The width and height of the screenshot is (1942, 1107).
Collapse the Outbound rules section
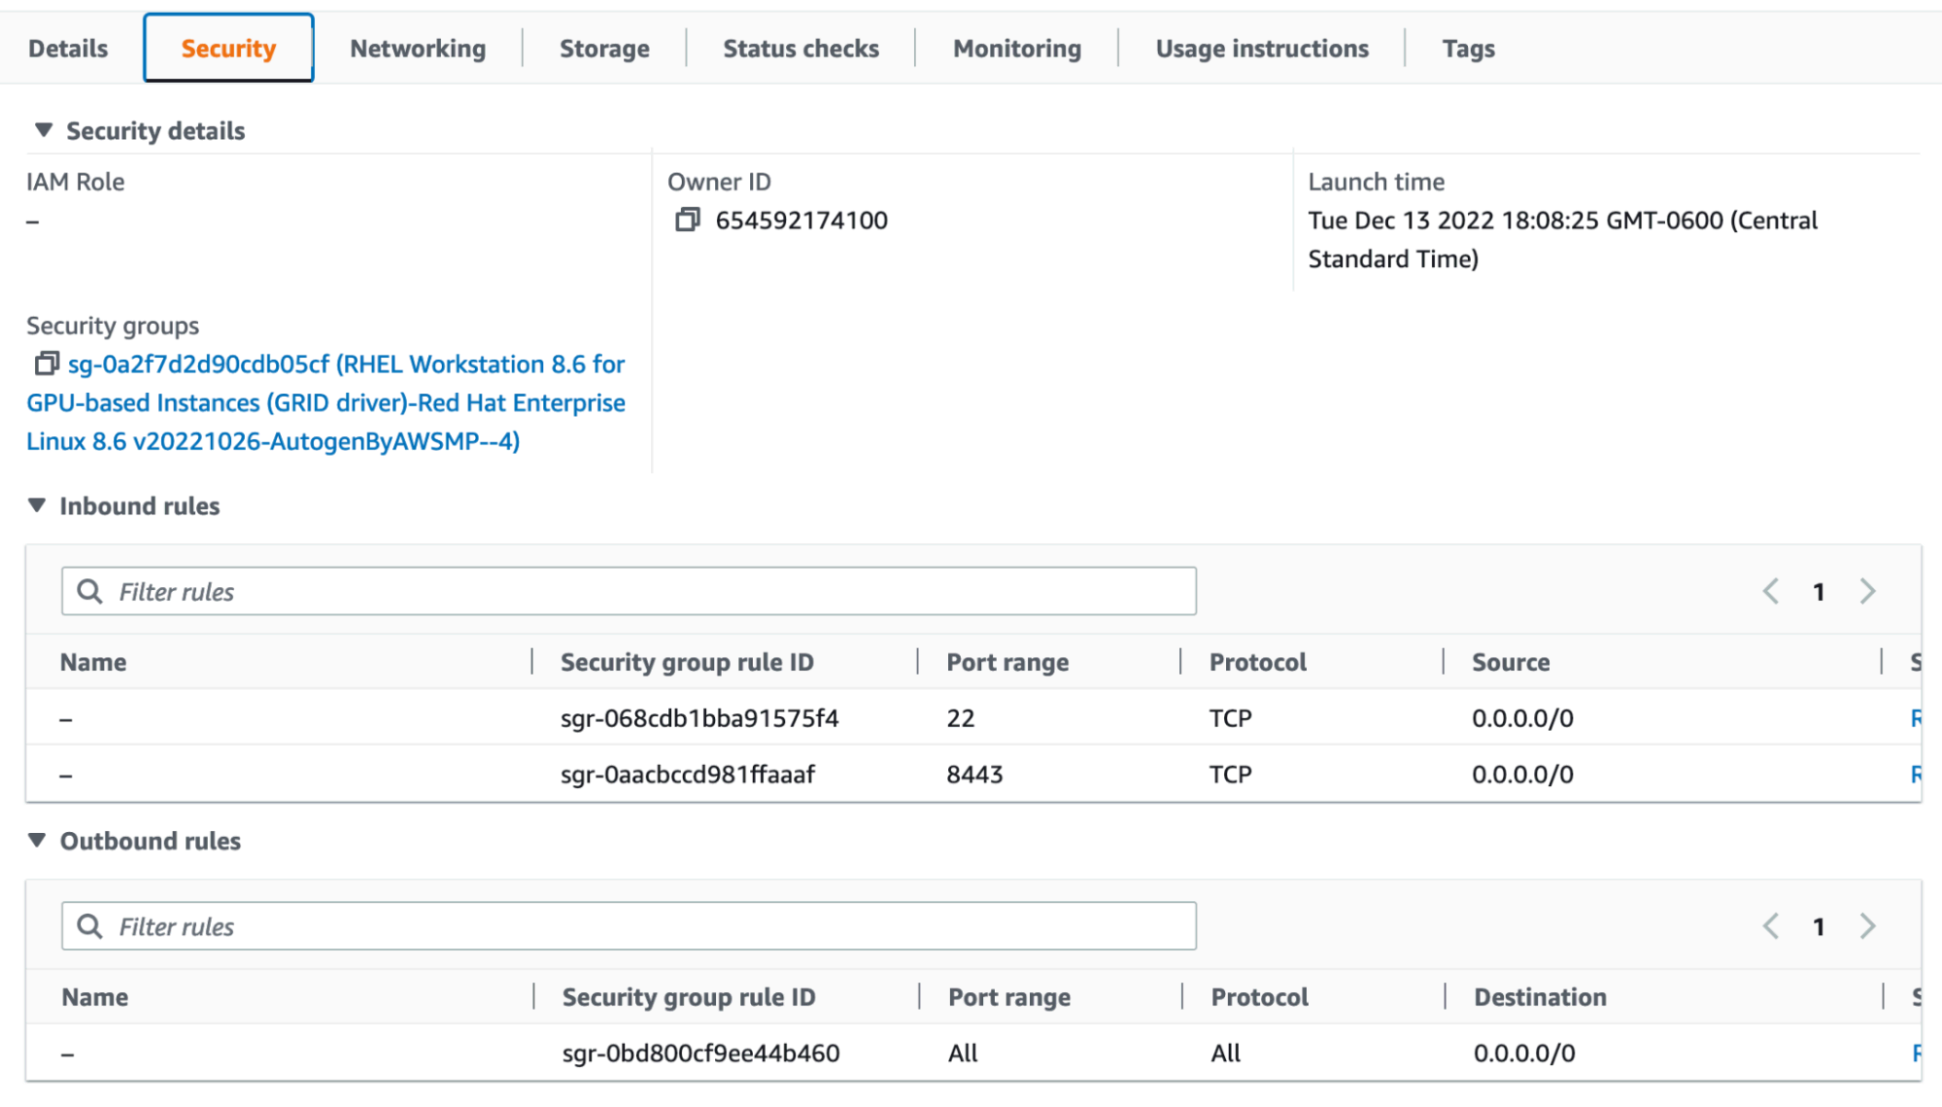pyautogui.click(x=37, y=841)
